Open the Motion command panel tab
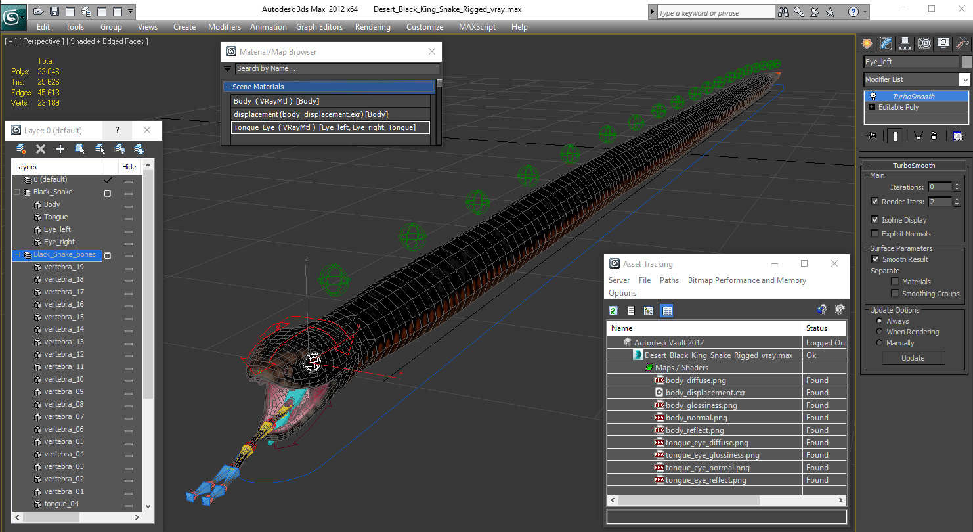The height and width of the screenshot is (532, 973). coord(924,43)
